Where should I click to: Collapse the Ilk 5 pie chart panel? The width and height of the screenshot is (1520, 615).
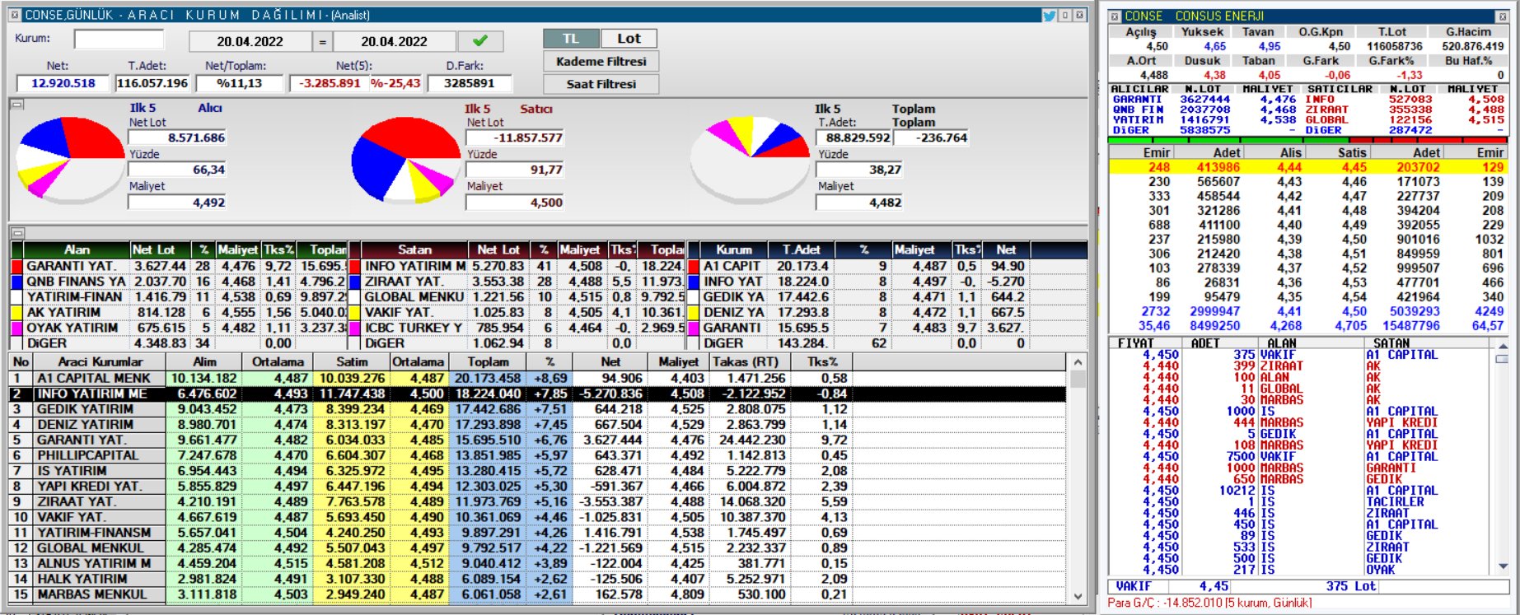(16, 105)
